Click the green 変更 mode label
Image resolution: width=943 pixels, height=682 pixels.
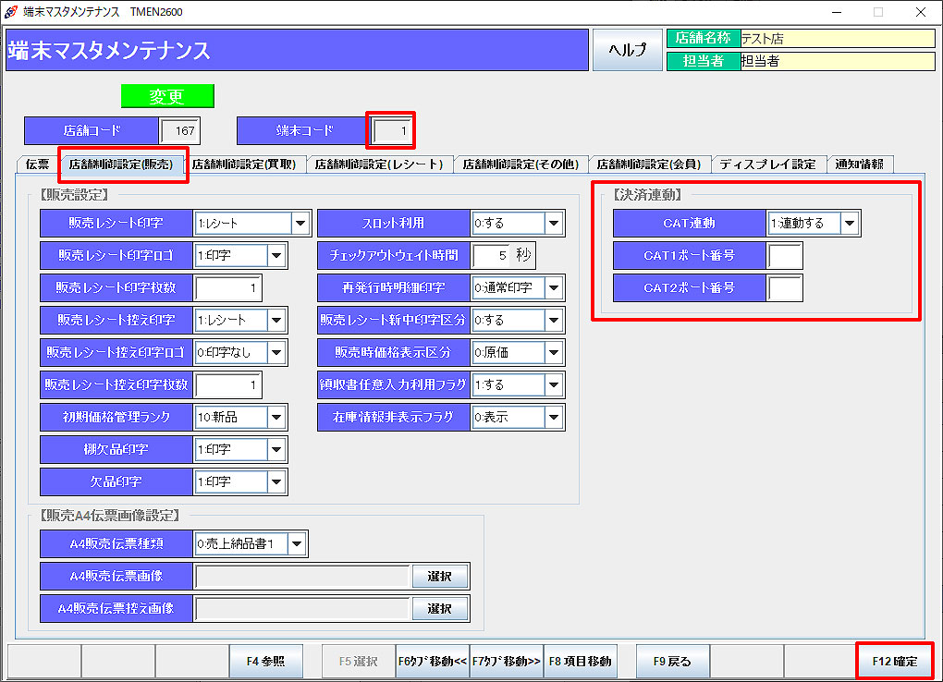(x=167, y=96)
